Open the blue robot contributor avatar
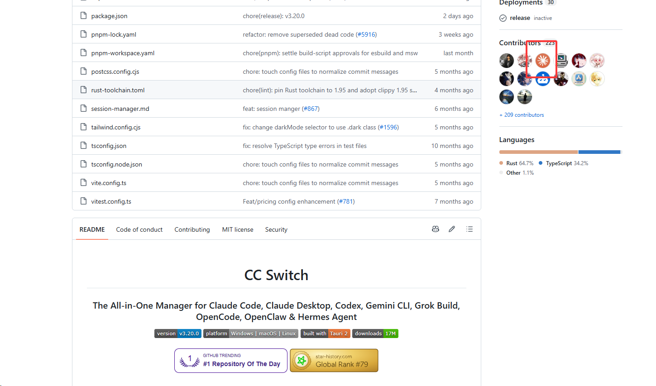Image resolution: width=656 pixels, height=386 pixels. pyautogui.click(x=543, y=79)
